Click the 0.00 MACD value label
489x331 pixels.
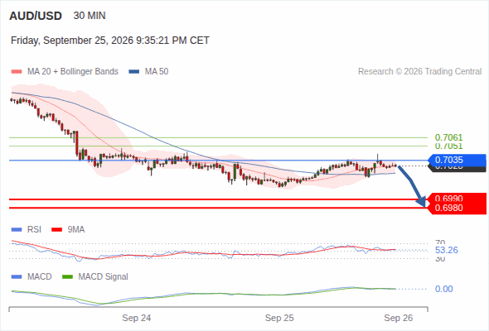pos(443,289)
